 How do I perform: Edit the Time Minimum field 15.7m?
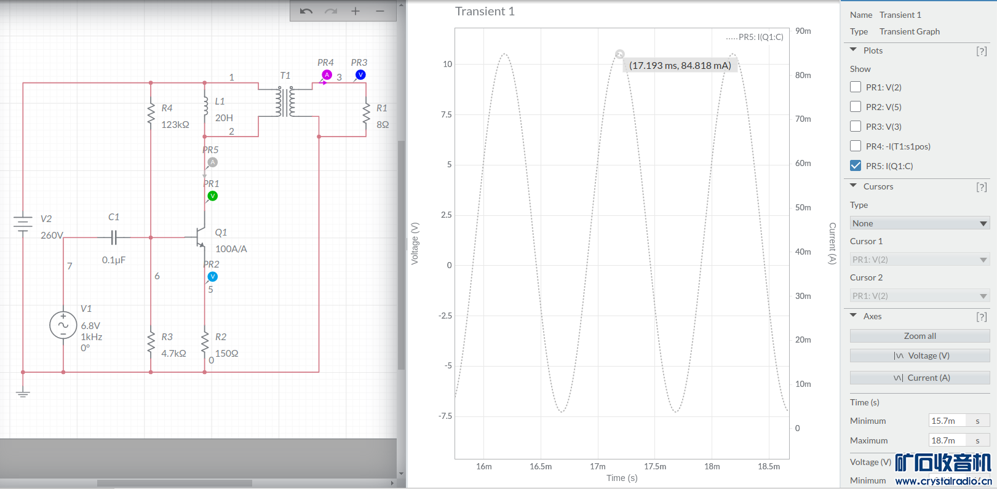[947, 421]
